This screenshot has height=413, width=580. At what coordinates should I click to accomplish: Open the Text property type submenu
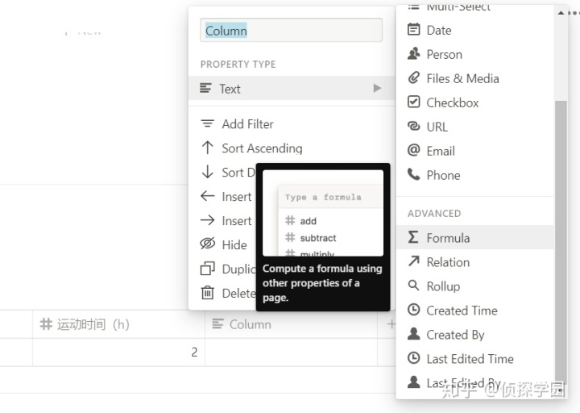coord(292,88)
